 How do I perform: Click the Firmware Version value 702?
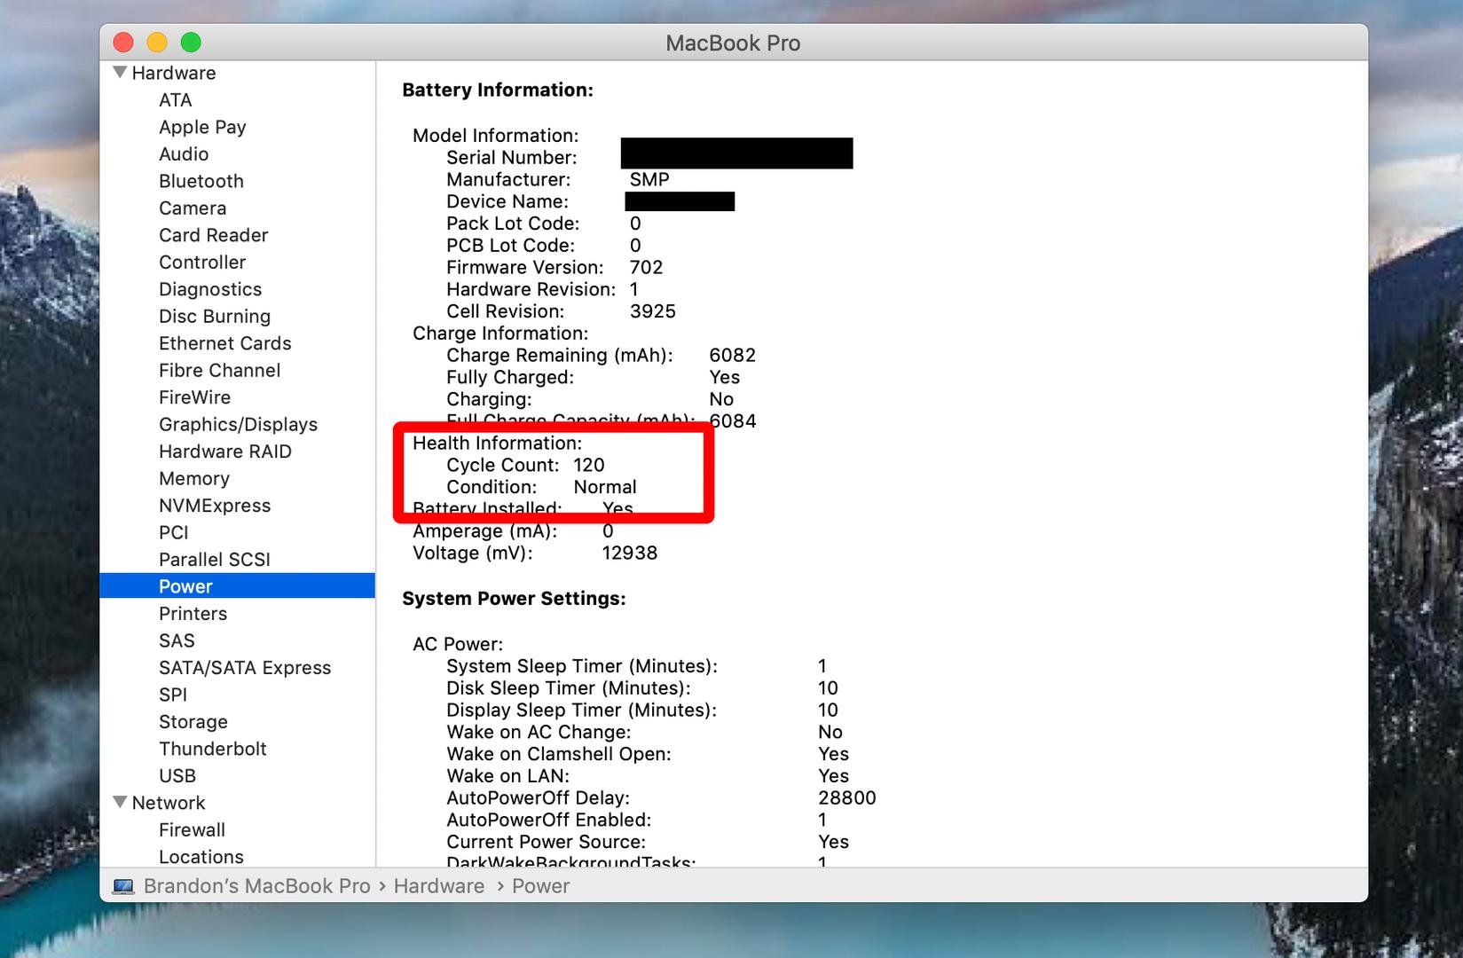[646, 267]
